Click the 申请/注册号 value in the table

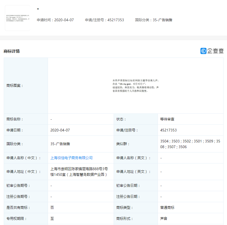tap(168, 130)
